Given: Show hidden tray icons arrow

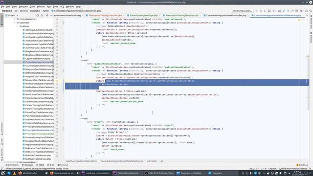Looking at the screenshot, I should (x=289, y=173).
